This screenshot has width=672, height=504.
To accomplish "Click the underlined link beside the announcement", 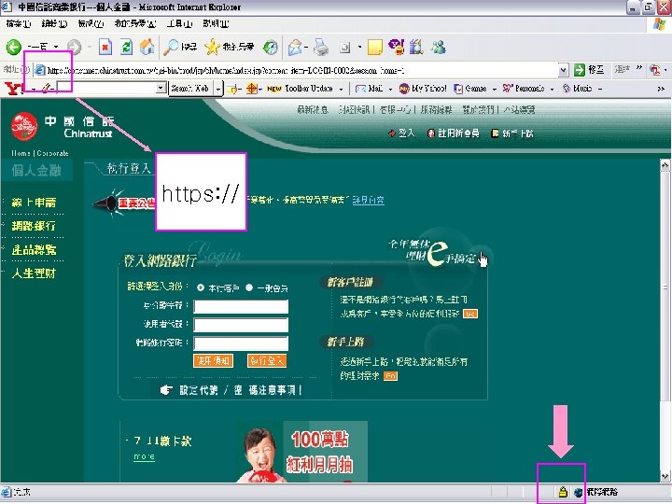I will (368, 200).
